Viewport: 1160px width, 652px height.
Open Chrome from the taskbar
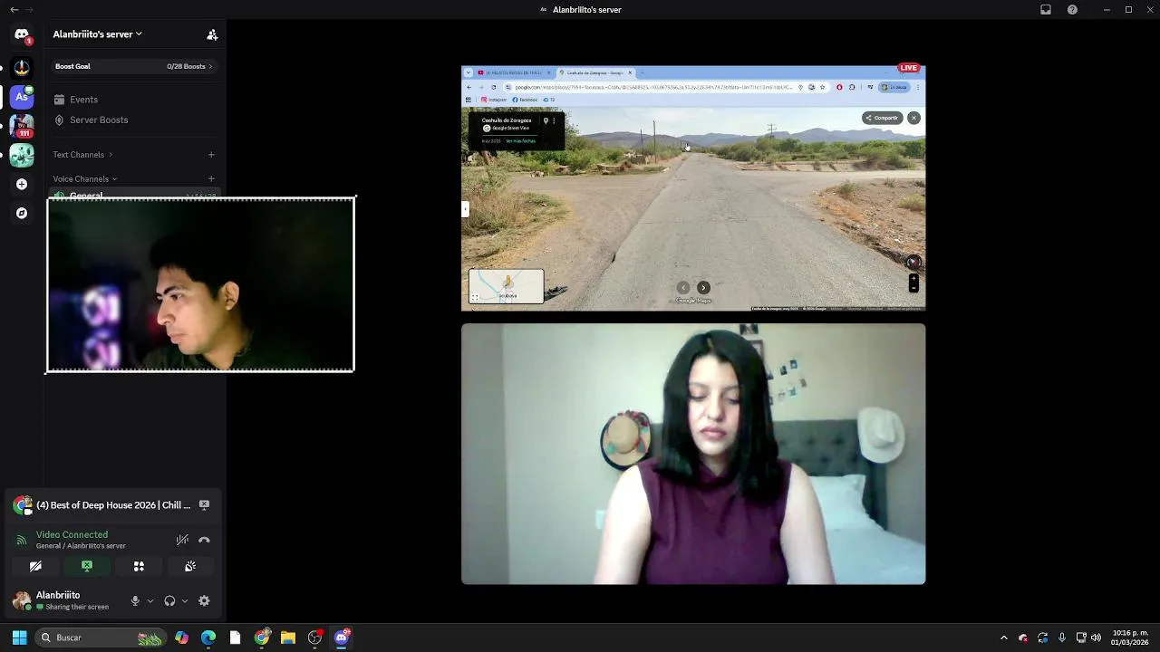click(x=262, y=638)
